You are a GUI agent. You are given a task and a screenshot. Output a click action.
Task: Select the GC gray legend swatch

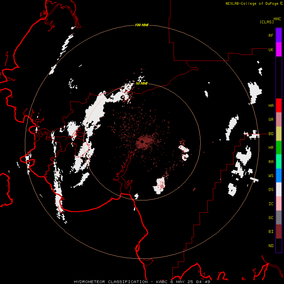click(279, 217)
